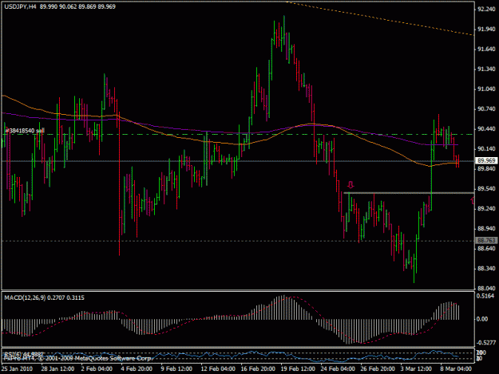Image resolution: width=499 pixels, height=374 pixels.
Task: Select the '#38418540 sell' order label
Action: [x=25, y=131]
